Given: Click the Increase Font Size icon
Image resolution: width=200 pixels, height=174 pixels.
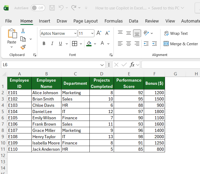Looking at the screenshot, I should tap(99, 33).
